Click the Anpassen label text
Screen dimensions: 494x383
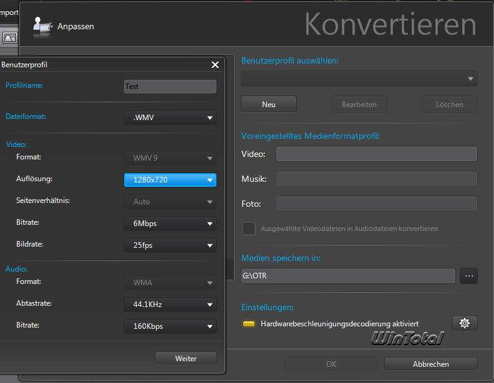point(75,26)
